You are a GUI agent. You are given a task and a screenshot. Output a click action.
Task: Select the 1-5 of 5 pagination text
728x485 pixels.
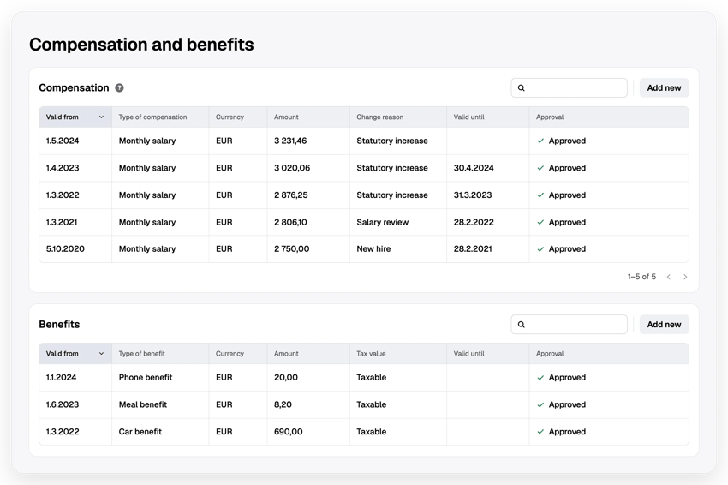(x=641, y=277)
